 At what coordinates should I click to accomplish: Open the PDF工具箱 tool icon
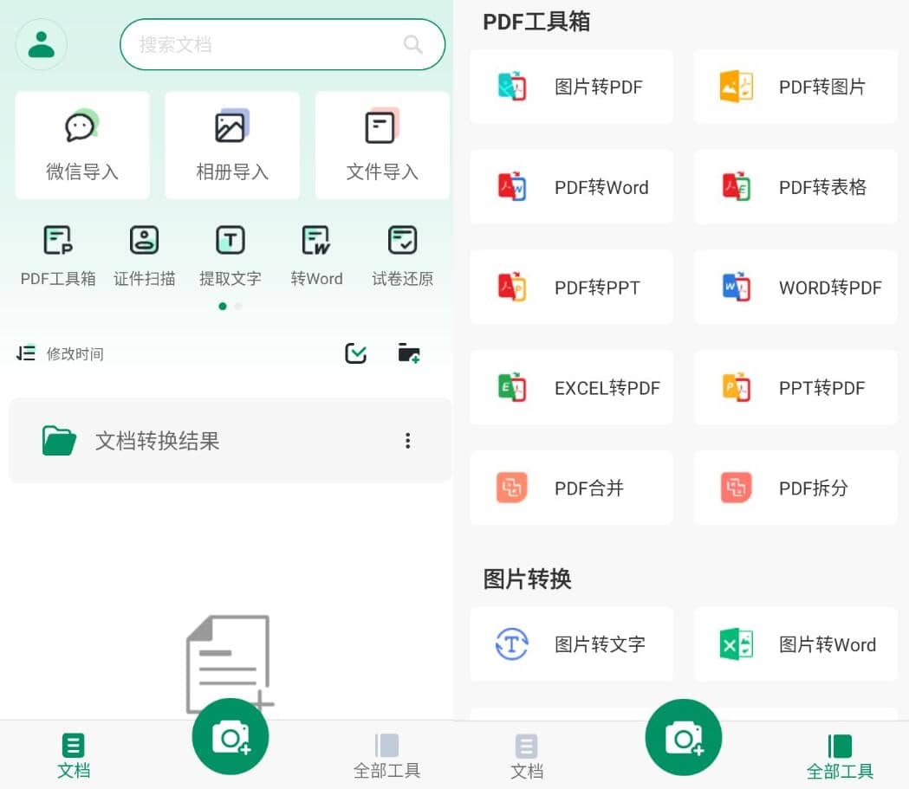(x=57, y=253)
